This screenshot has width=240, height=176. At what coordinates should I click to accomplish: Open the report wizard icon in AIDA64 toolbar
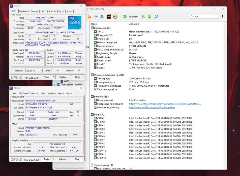pos(96,17)
